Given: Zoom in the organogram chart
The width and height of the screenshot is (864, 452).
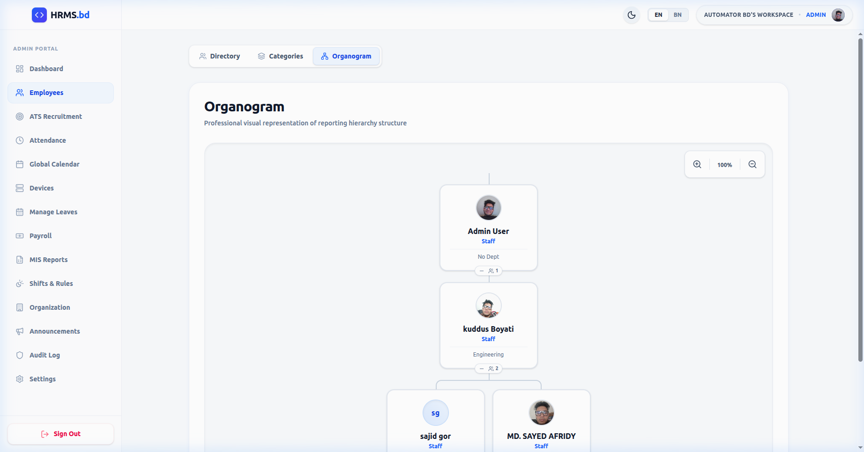Looking at the screenshot, I should 697,164.
